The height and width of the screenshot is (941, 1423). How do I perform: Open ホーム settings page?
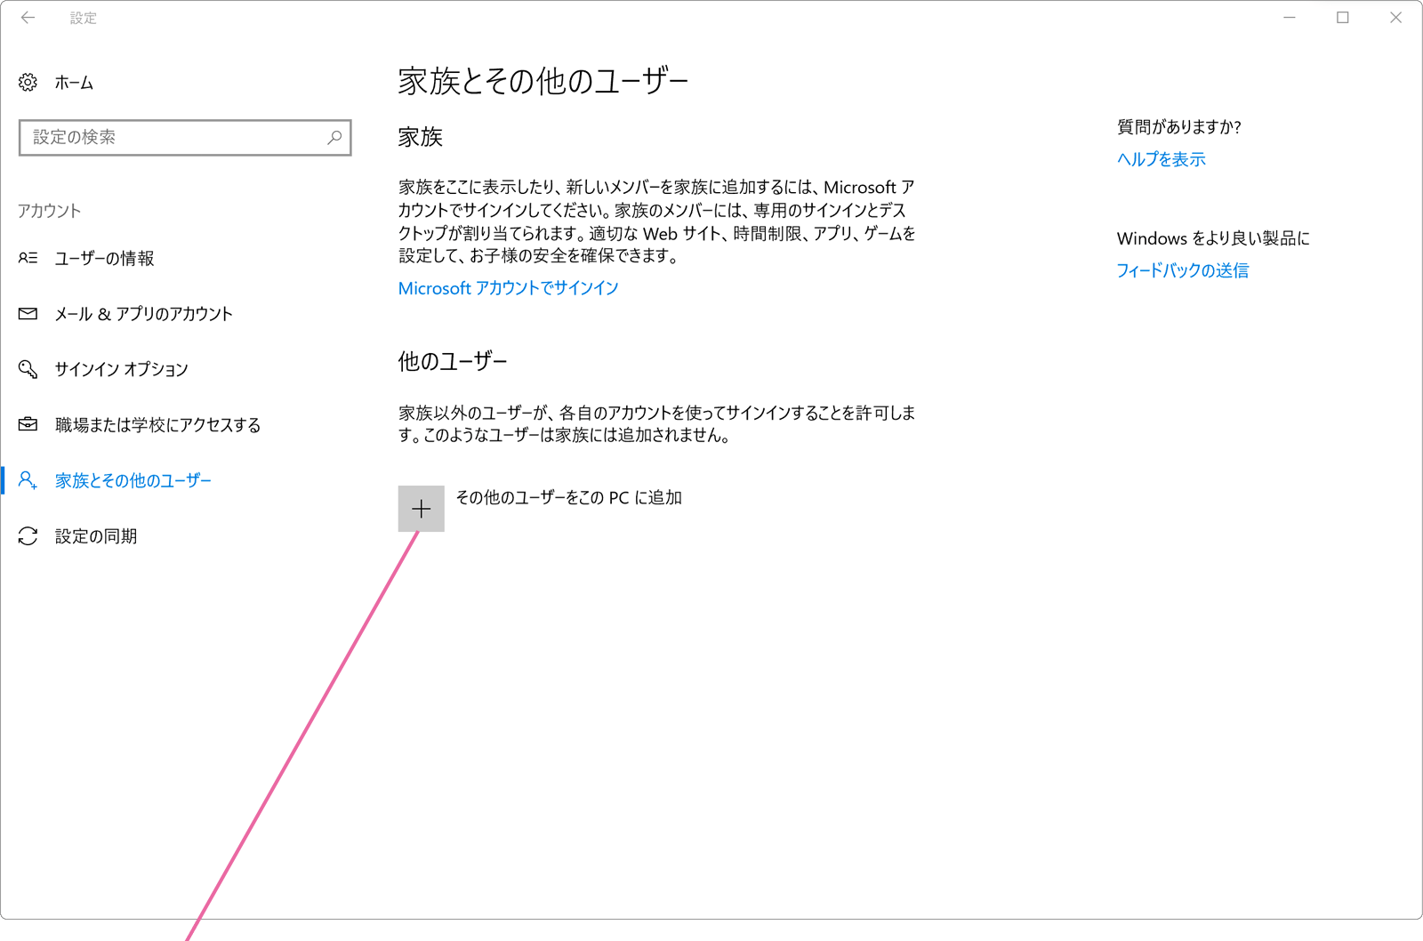click(74, 83)
